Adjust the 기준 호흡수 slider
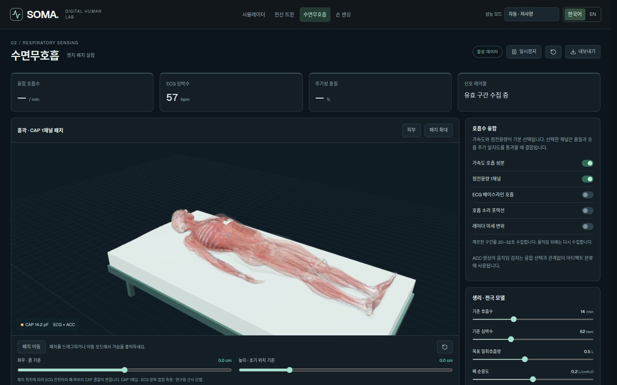 533,319
